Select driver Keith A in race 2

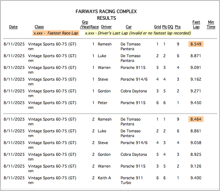pos(104,178)
